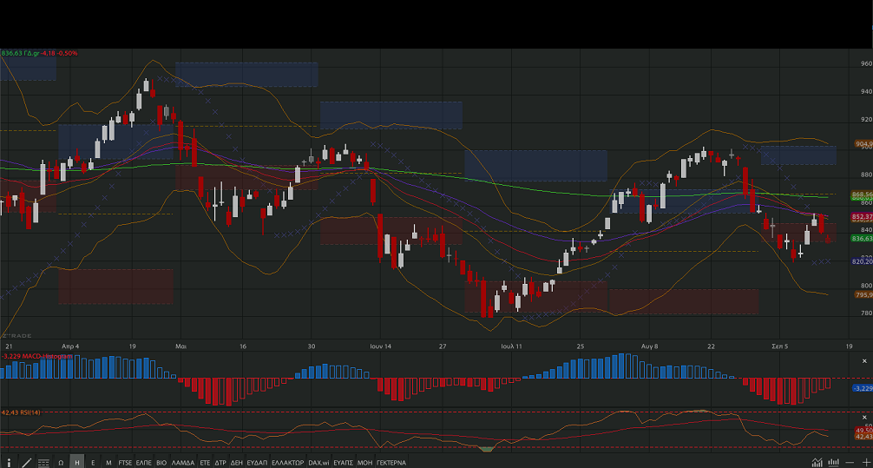
Task: Load the ΕΥΑΠΣ symbol chart
Action: click(x=344, y=463)
